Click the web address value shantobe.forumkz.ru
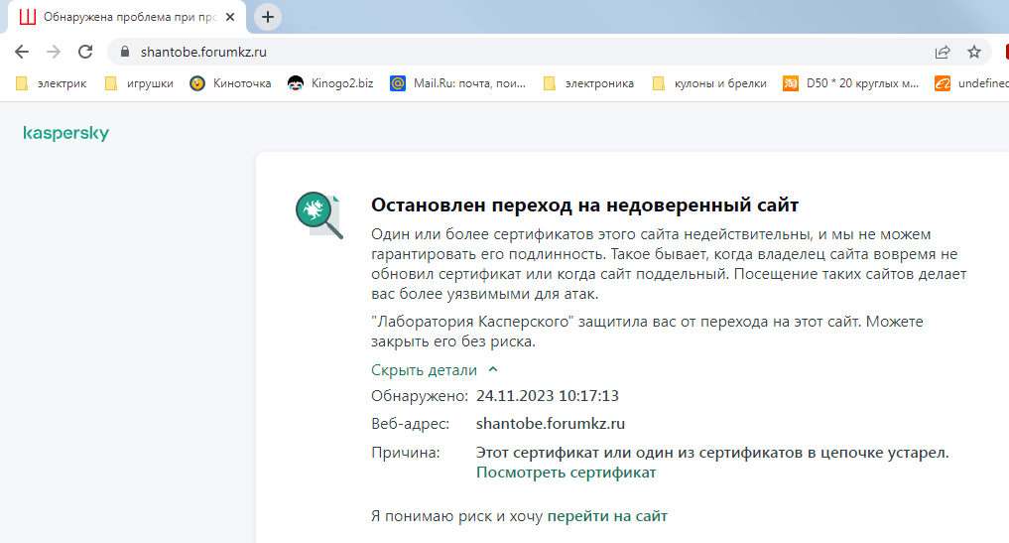The image size is (1009, 543). (551, 424)
